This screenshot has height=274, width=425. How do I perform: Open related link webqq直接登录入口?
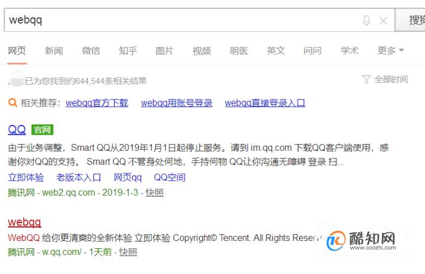(265, 103)
